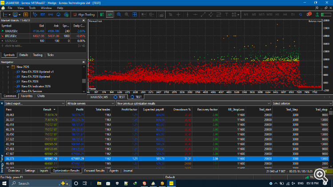The height and width of the screenshot is (187, 333).
Task: Select the cursor arrow tool
Action: pos(170,15)
